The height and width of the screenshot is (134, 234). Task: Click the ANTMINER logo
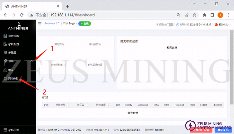click(x=18, y=26)
